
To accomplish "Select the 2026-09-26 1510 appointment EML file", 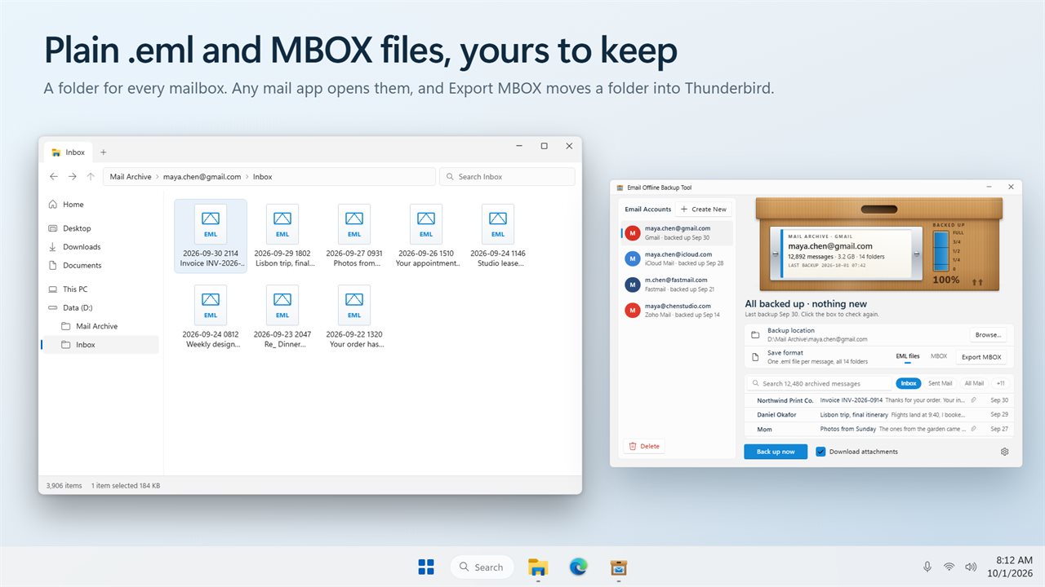I will [425, 236].
